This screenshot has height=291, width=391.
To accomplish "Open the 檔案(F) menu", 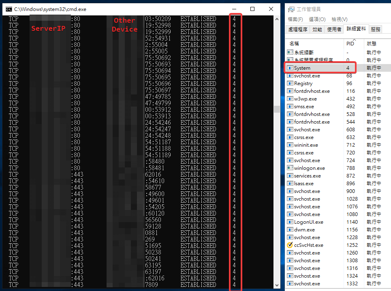I will tap(295, 19).
